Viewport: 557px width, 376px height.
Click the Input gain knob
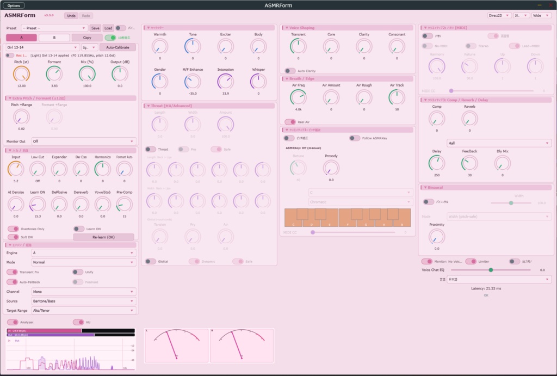pos(16,169)
